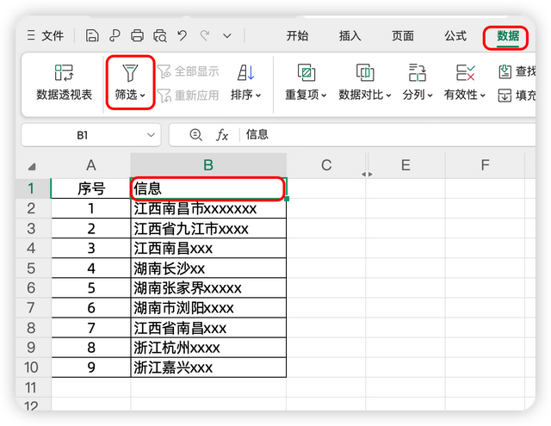Undo the last action
Screen dimensions: 551x426
(x=182, y=35)
